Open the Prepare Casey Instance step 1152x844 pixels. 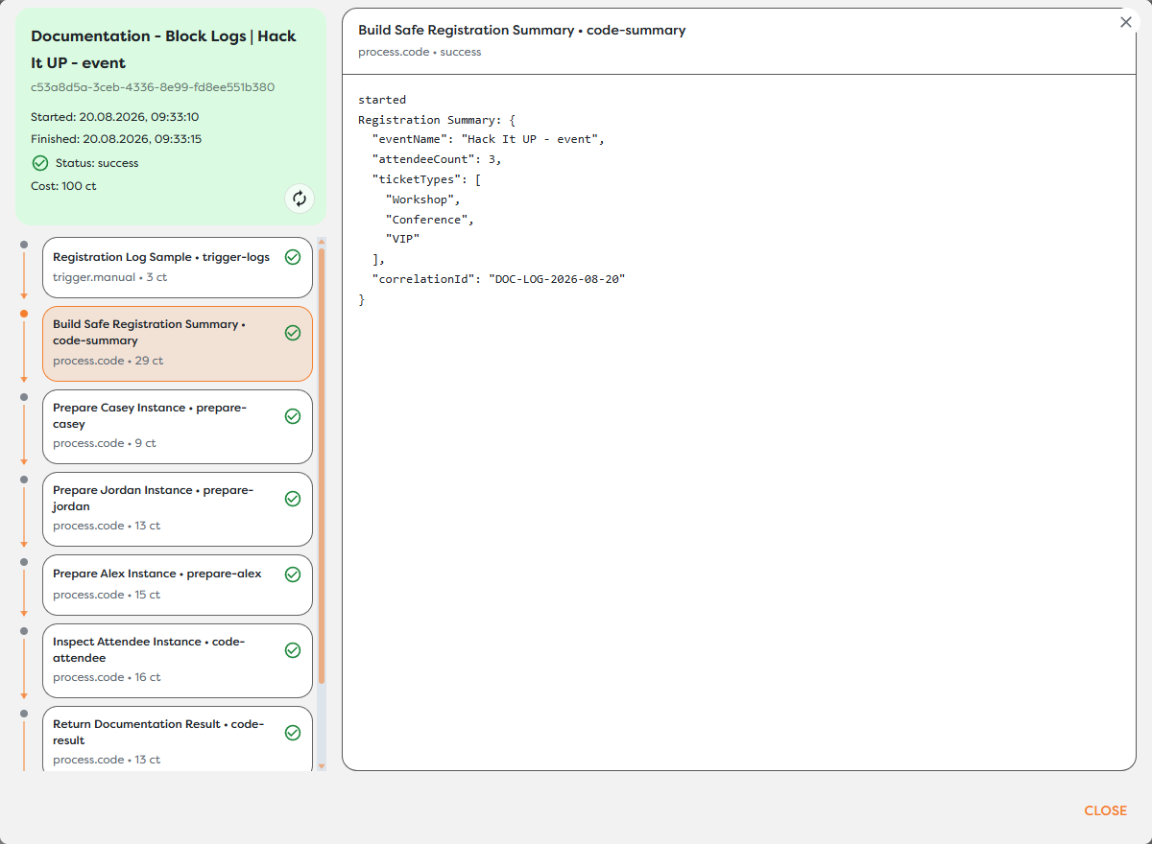tap(178, 426)
